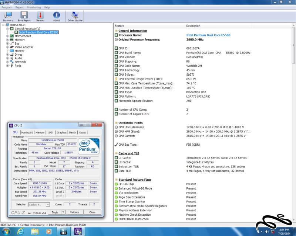Expand the Bus branch
The height and width of the screenshot is (236, 296).
[x=7, y=44]
